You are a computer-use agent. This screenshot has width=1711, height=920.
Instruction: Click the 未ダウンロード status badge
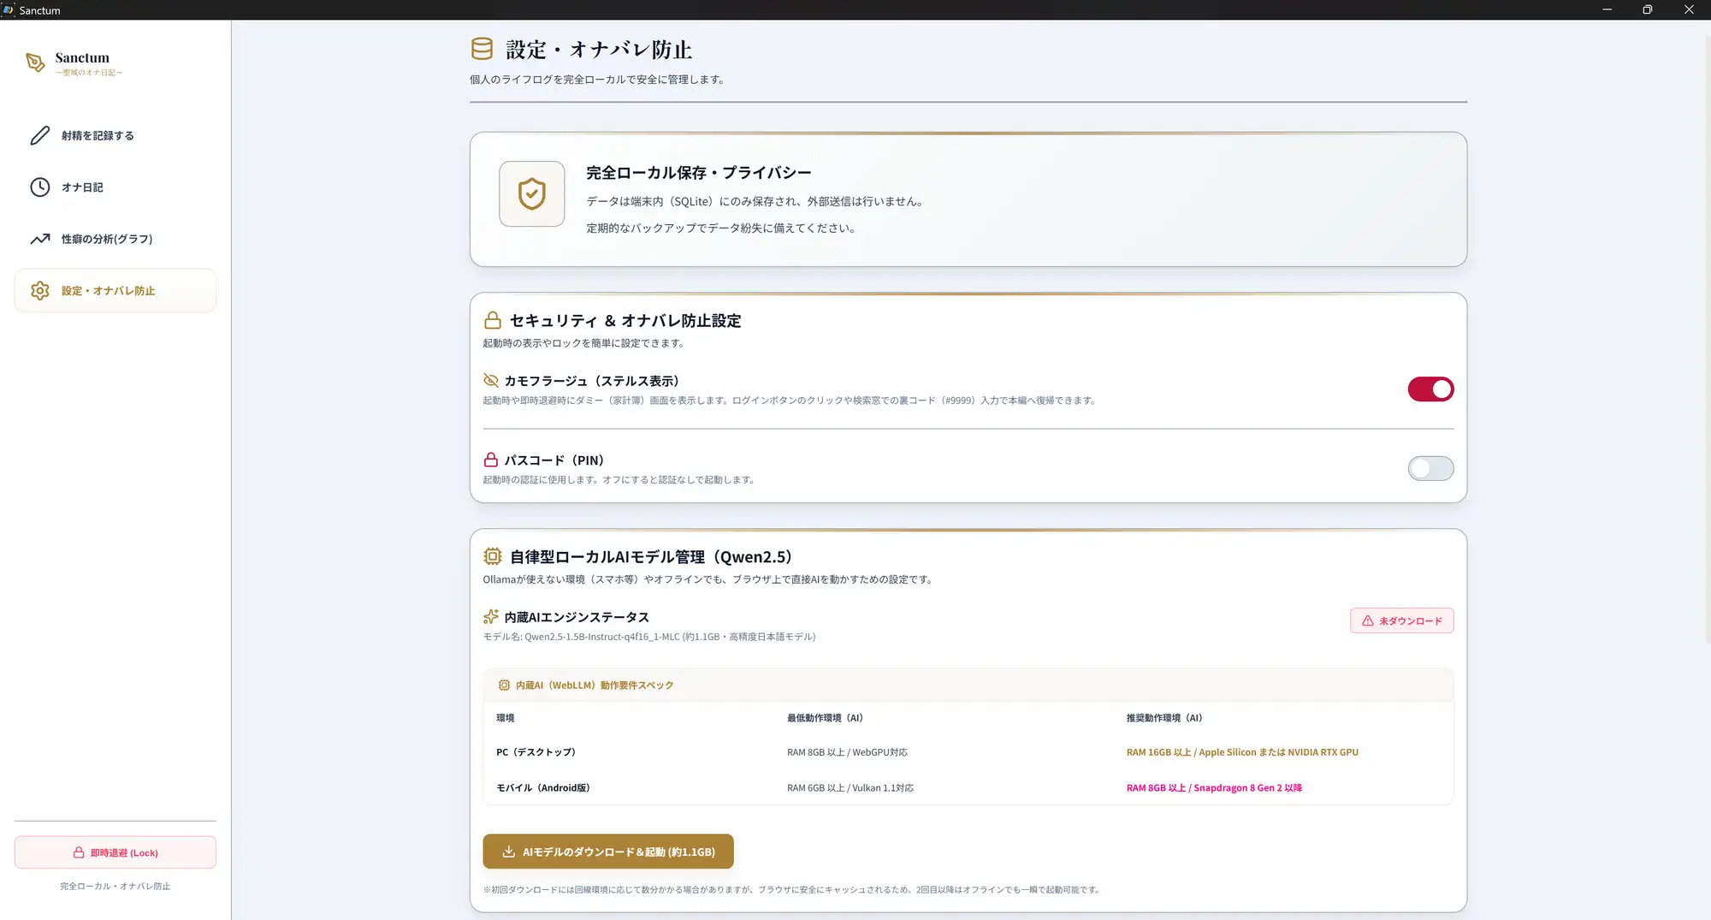coord(1402,620)
